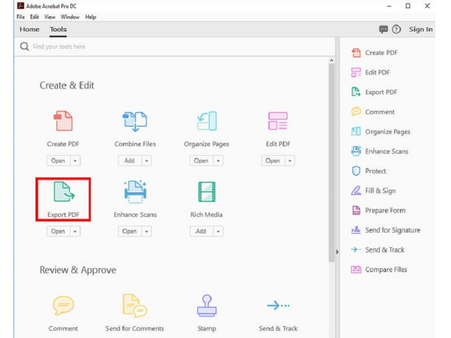Image resolution: width=451 pixels, height=338 pixels.
Task: Expand dropdown arrow under Combine Files Add
Action: pos(147,161)
